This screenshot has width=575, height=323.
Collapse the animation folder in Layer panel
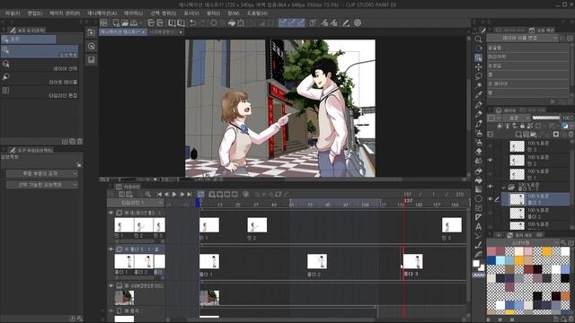[x=503, y=188]
